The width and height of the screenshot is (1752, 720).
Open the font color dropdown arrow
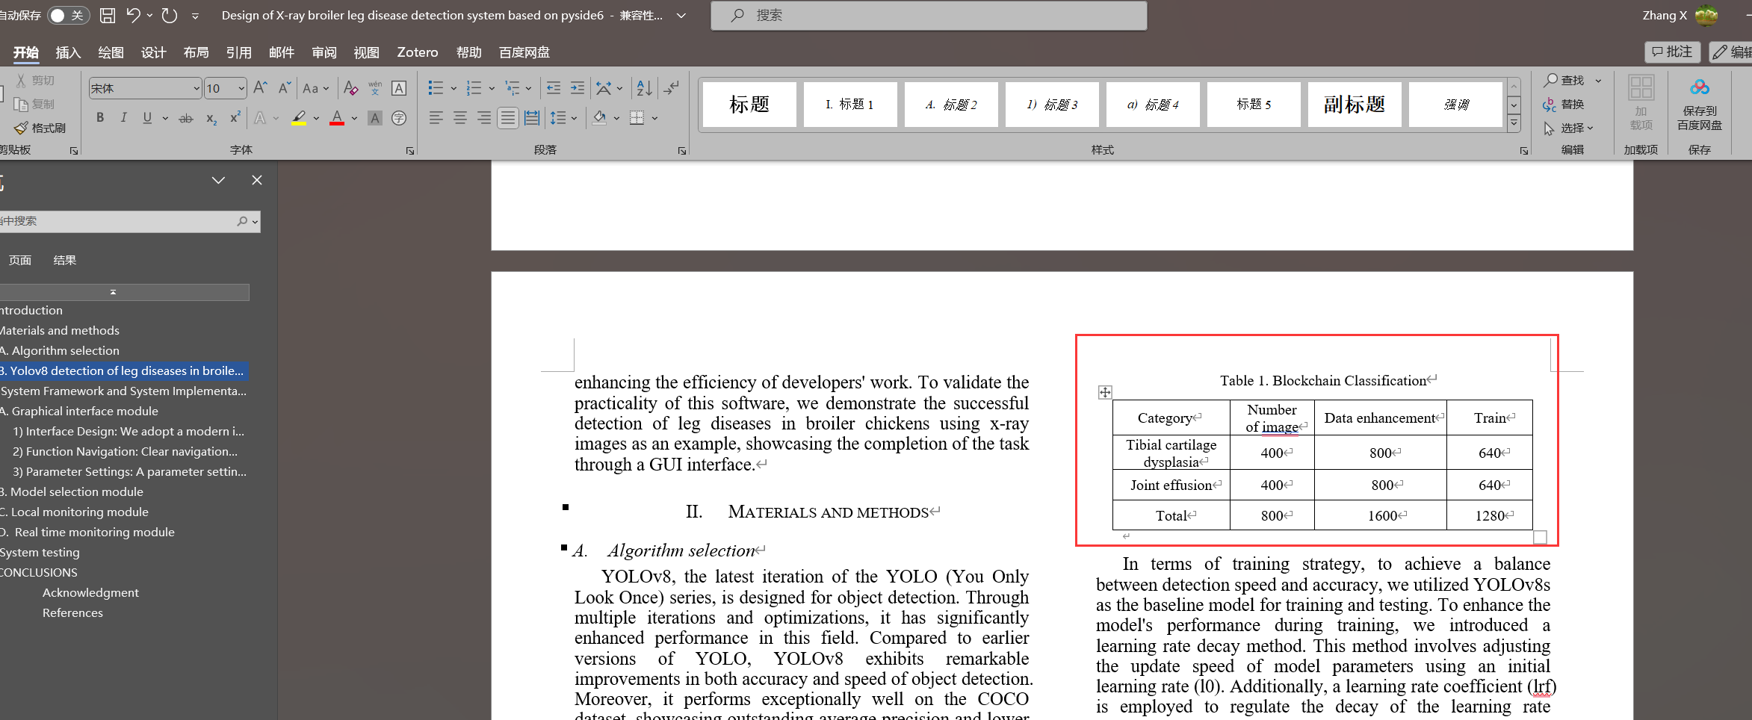pyautogui.click(x=354, y=118)
